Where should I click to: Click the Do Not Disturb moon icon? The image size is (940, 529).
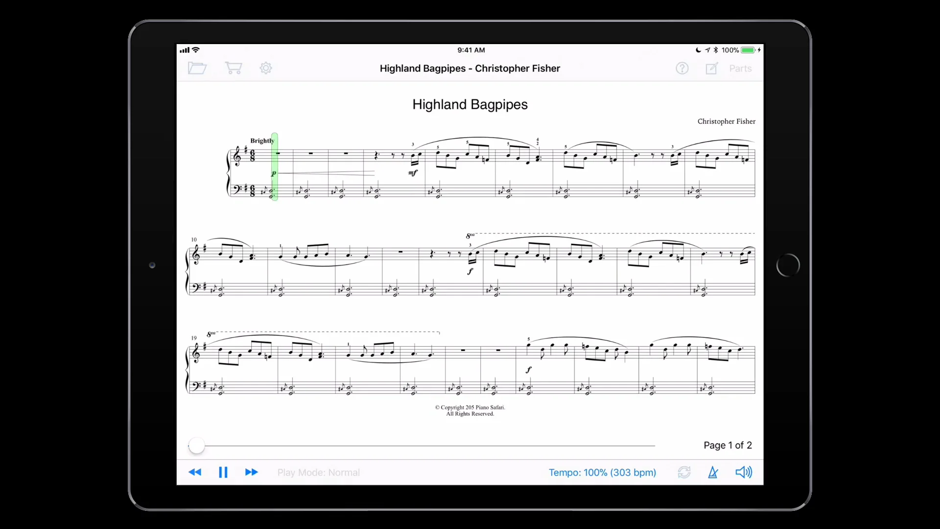coord(698,50)
